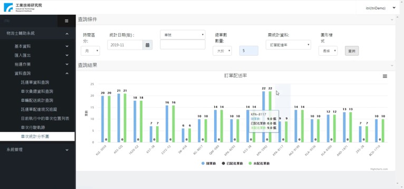Open 託運單資料查詢 in the sidebar
Viewport: 404px width, 189px height.
[35, 82]
